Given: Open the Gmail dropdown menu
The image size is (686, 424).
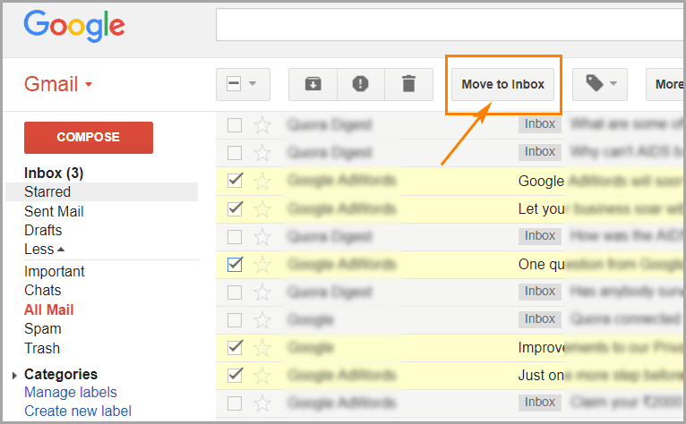Looking at the screenshot, I should click(x=58, y=84).
